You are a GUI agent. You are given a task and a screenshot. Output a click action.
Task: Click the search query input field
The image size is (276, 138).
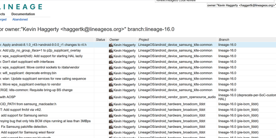click(241, 5)
